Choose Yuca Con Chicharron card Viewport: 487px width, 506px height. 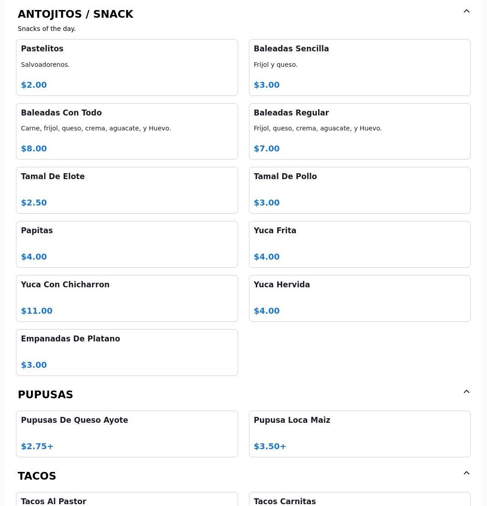[x=127, y=298]
